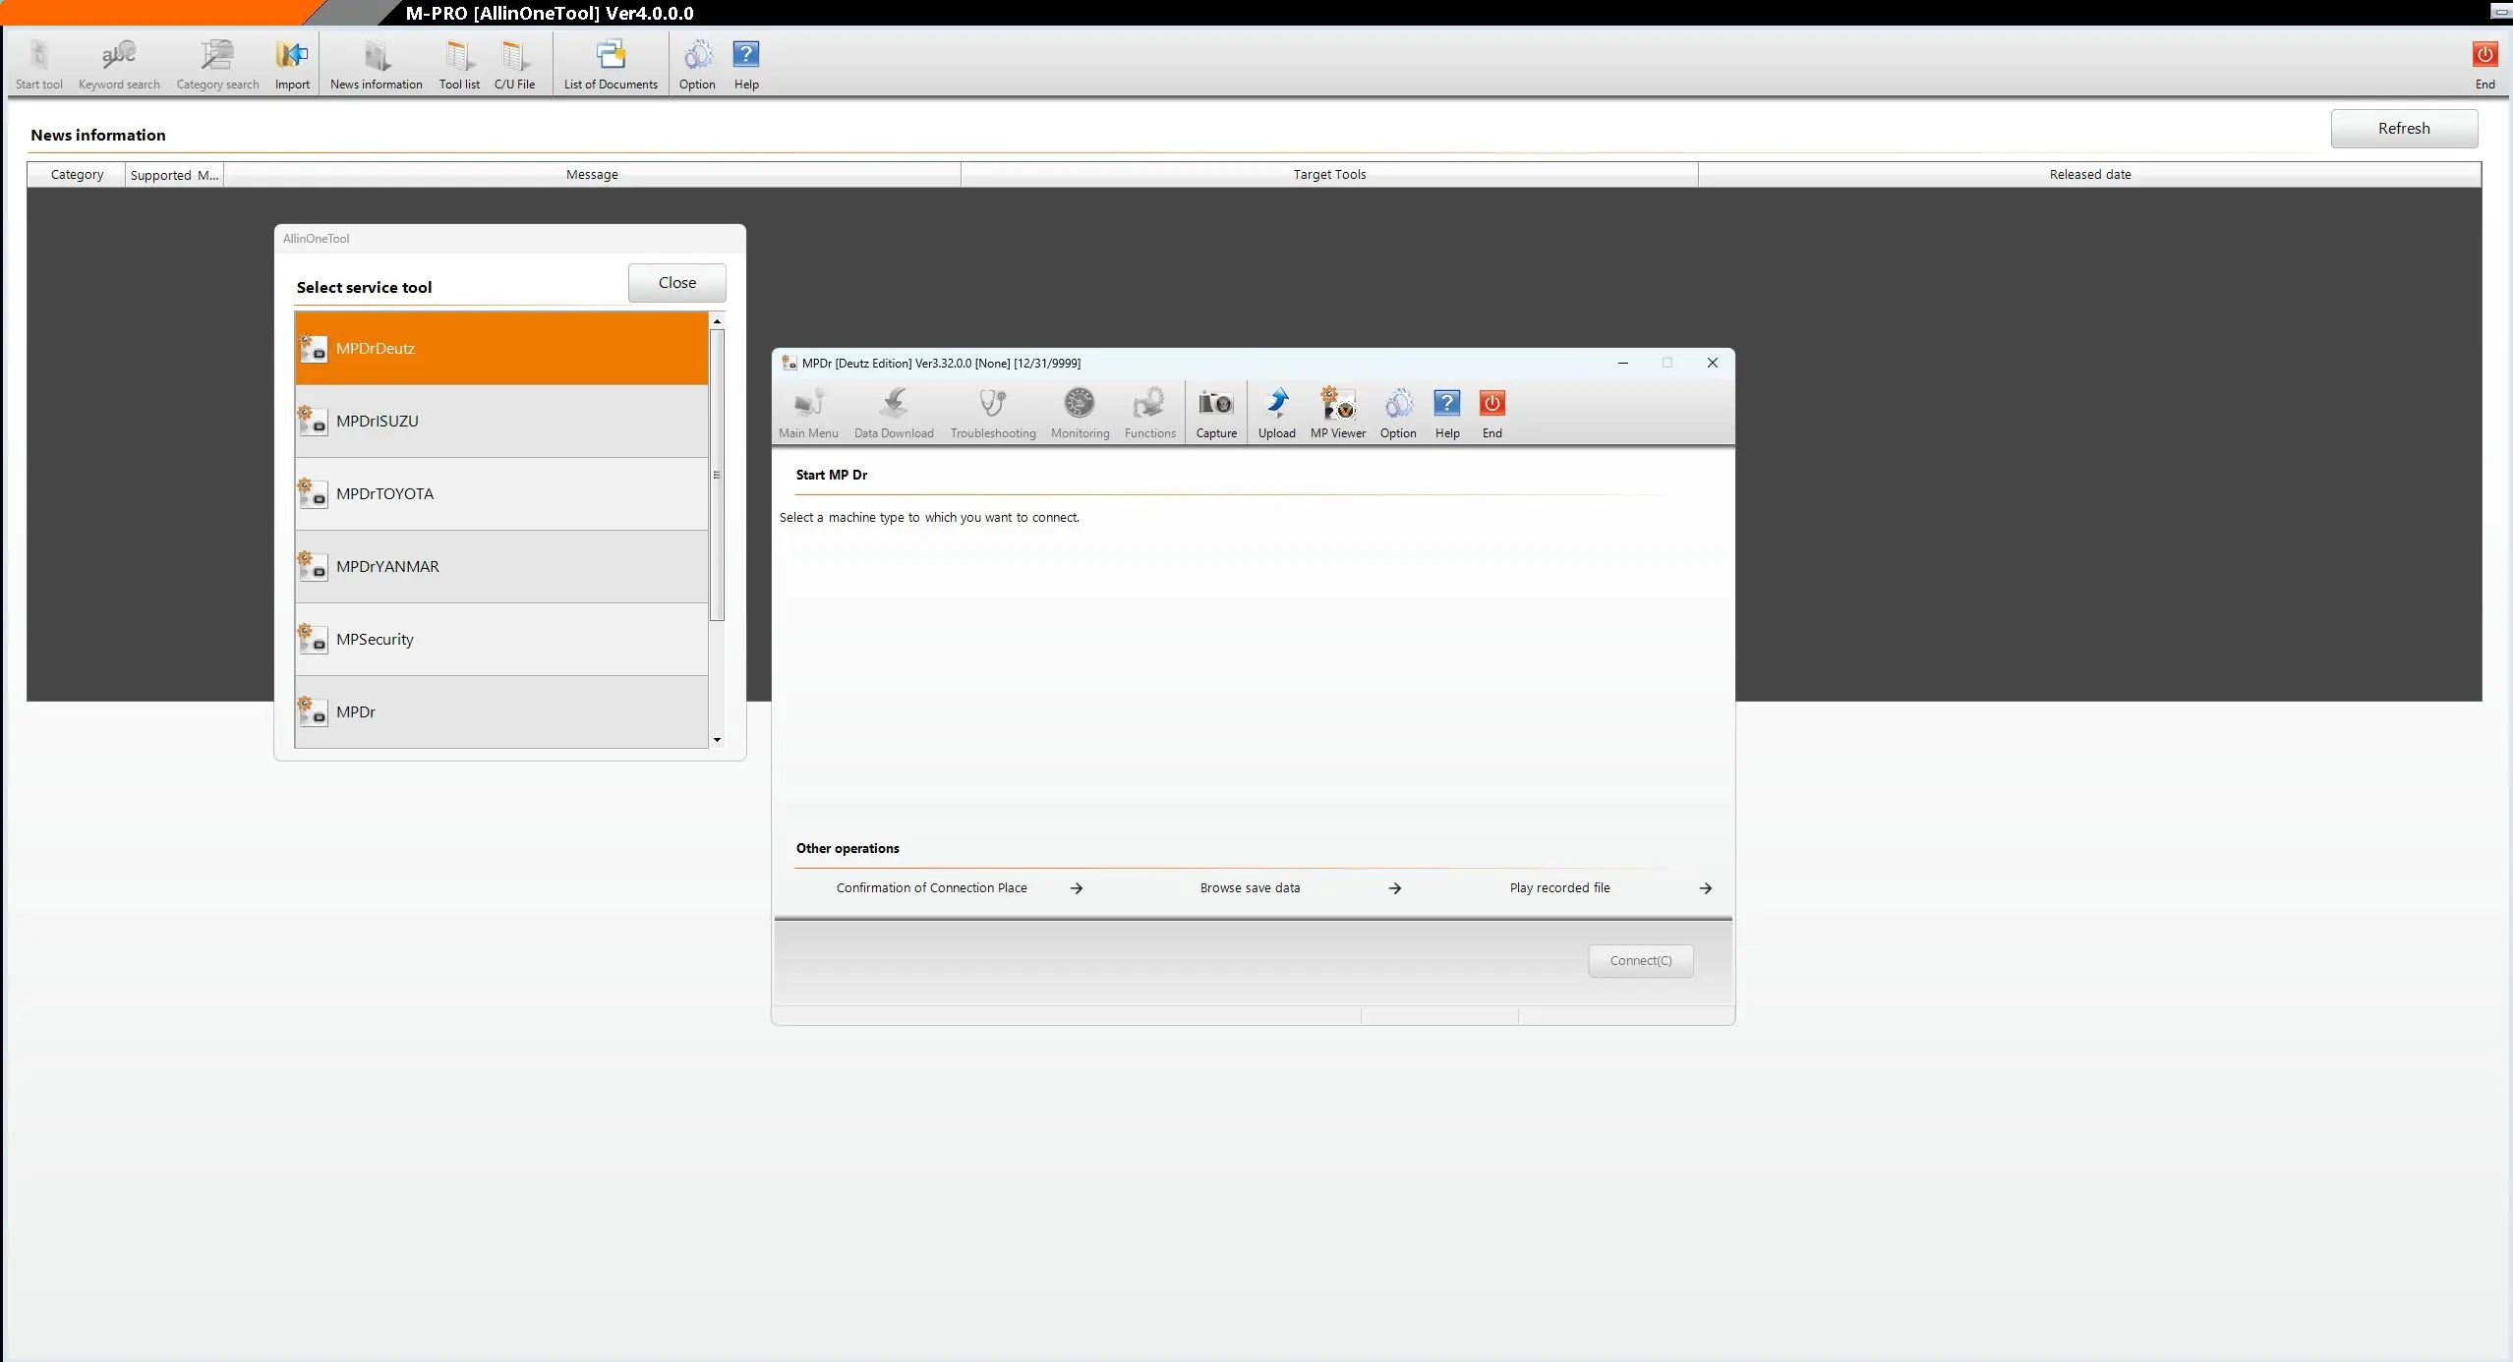Open Confirmation of Connection Place arrow
This screenshot has width=2513, height=1362.
[x=1077, y=888]
